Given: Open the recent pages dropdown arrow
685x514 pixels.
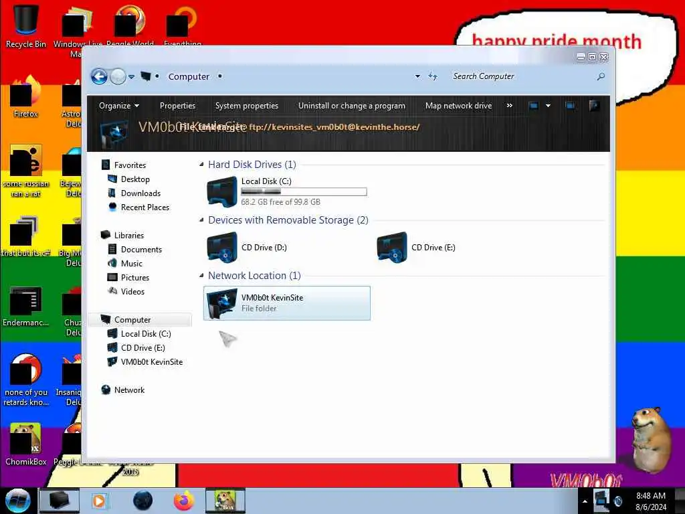Looking at the screenshot, I should pos(131,77).
